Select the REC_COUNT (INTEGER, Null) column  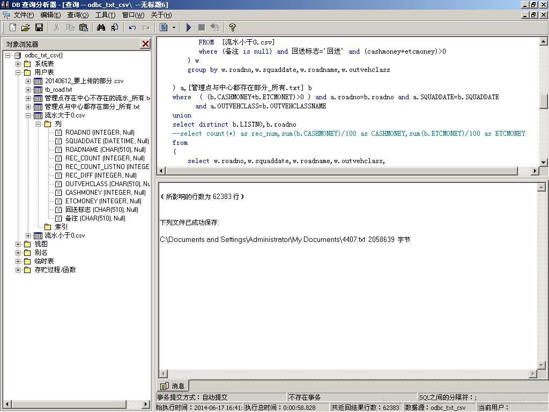(x=105, y=158)
